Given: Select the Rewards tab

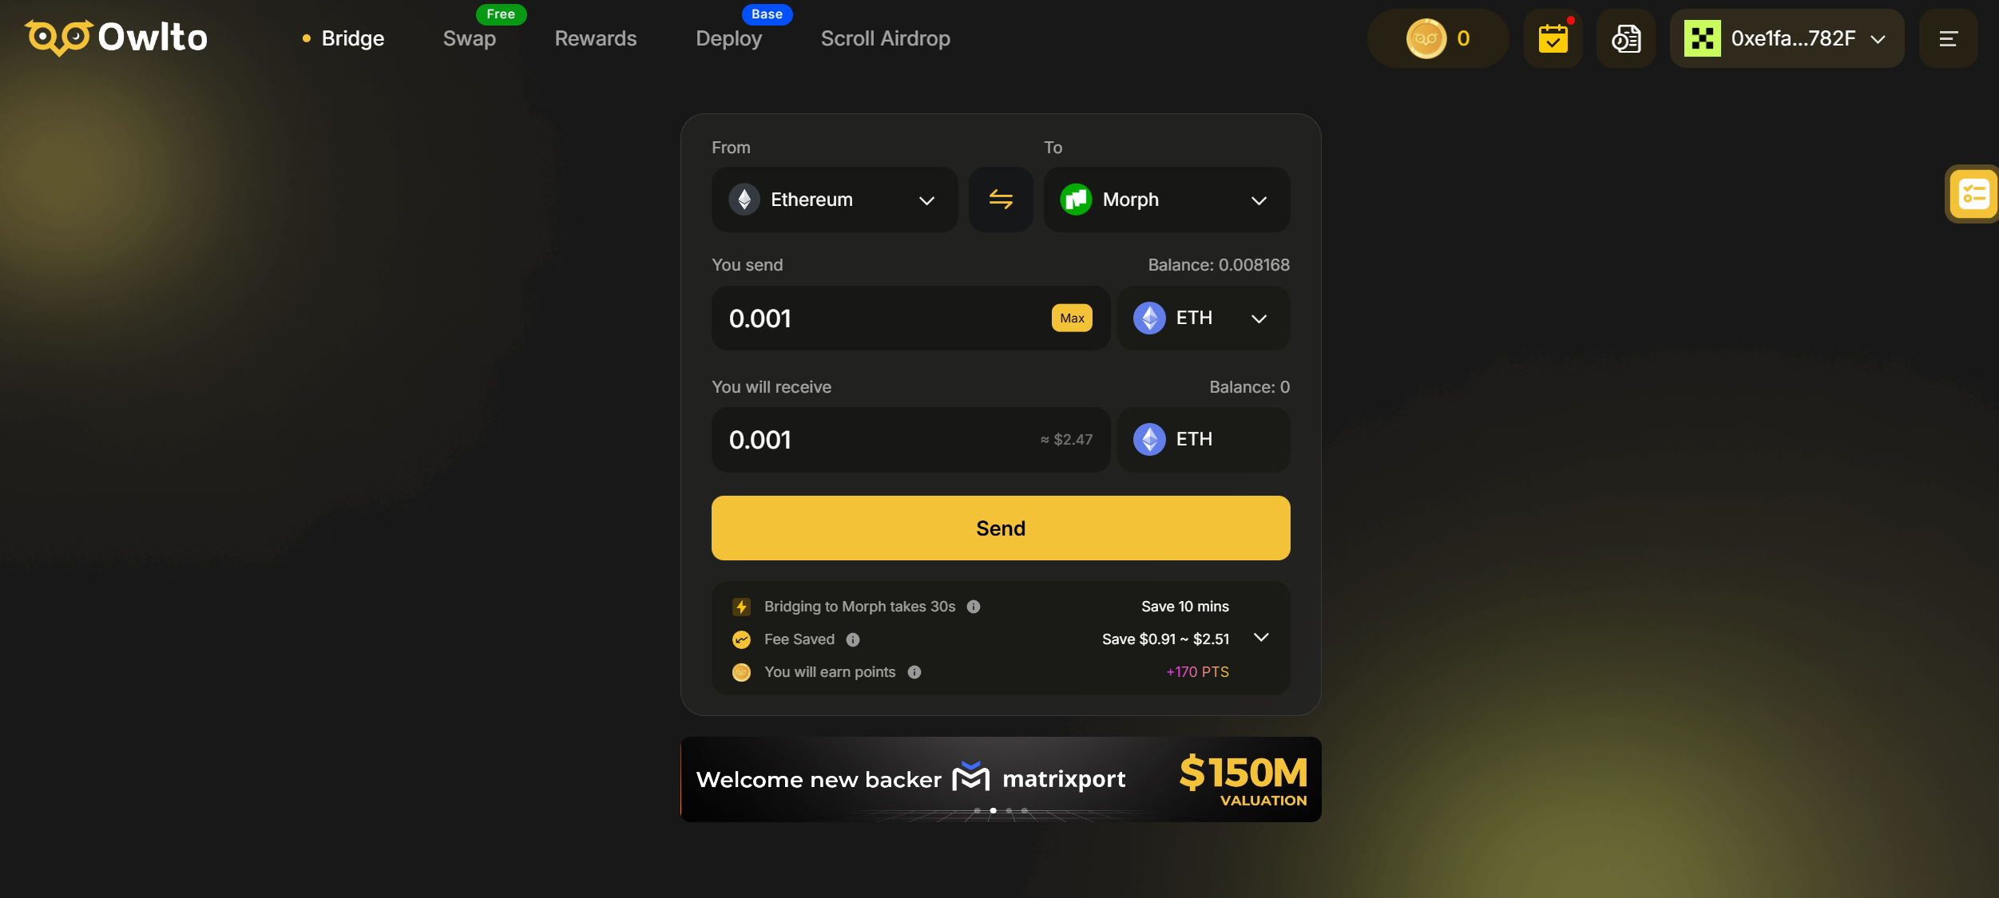Looking at the screenshot, I should click(x=595, y=38).
